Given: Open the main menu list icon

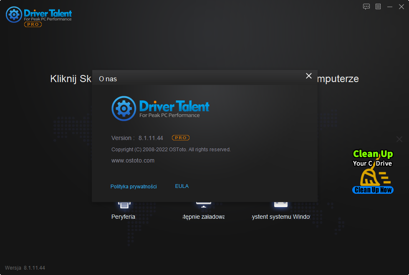Looking at the screenshot, I should tap(378, 7).
